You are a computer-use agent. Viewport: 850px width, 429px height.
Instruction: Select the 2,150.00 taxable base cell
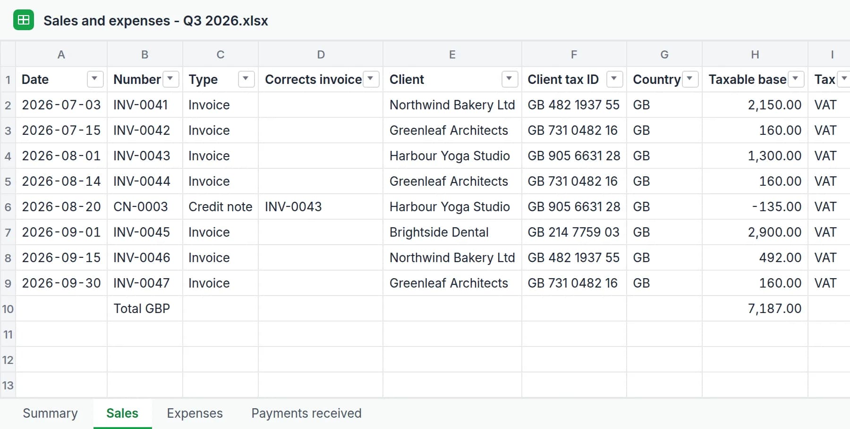pyautogui.click(x=755, y=105)
